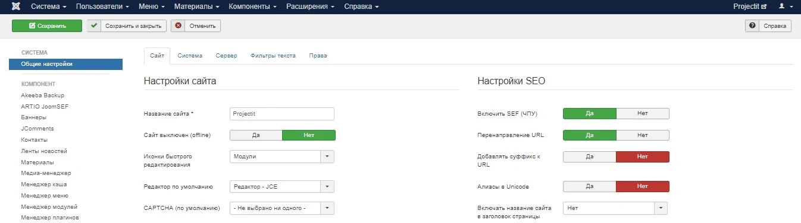Open the Система menu
This screenshot has height=223, width=801.
[x=48, y=7]
